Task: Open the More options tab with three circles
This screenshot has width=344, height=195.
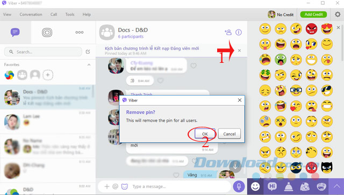Action: coord(79,32)
